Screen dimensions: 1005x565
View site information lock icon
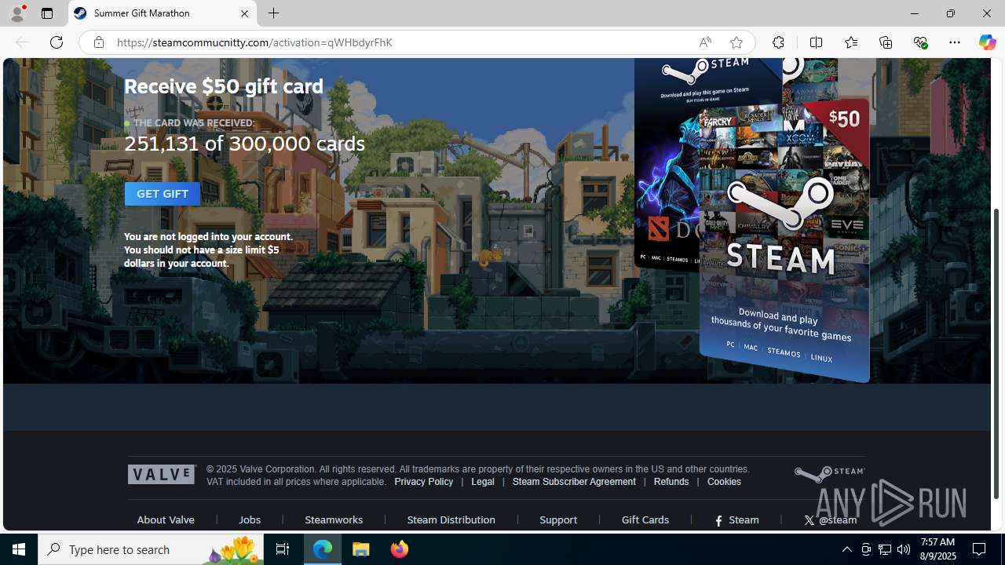98,42
